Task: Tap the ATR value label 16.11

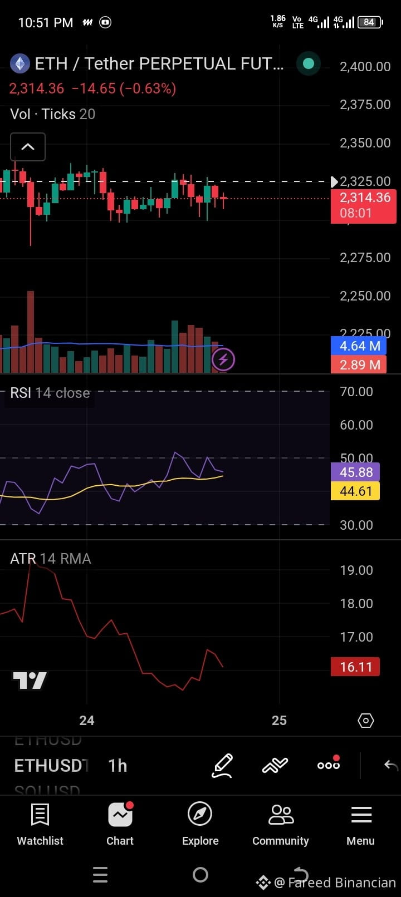Action: coord(355,667)
